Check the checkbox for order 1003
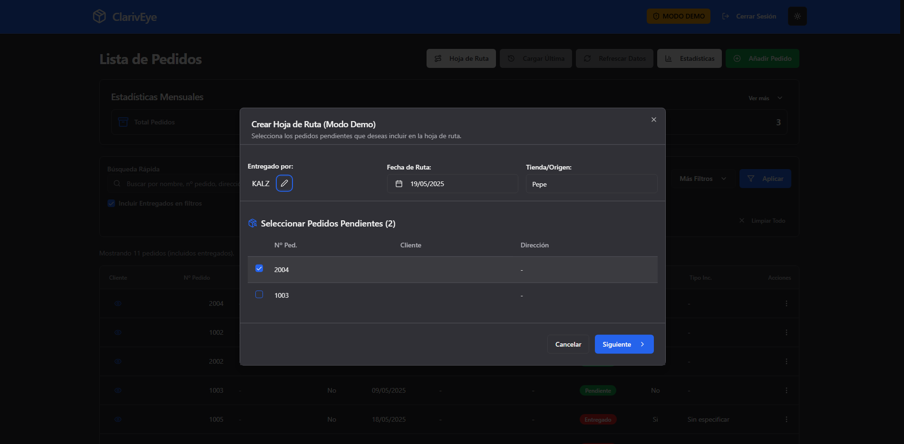Viewport: 904px width, 444px height. tap(259, 294)
